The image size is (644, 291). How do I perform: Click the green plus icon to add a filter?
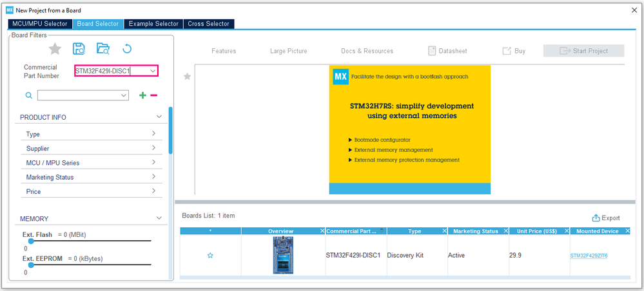point(142,95)
